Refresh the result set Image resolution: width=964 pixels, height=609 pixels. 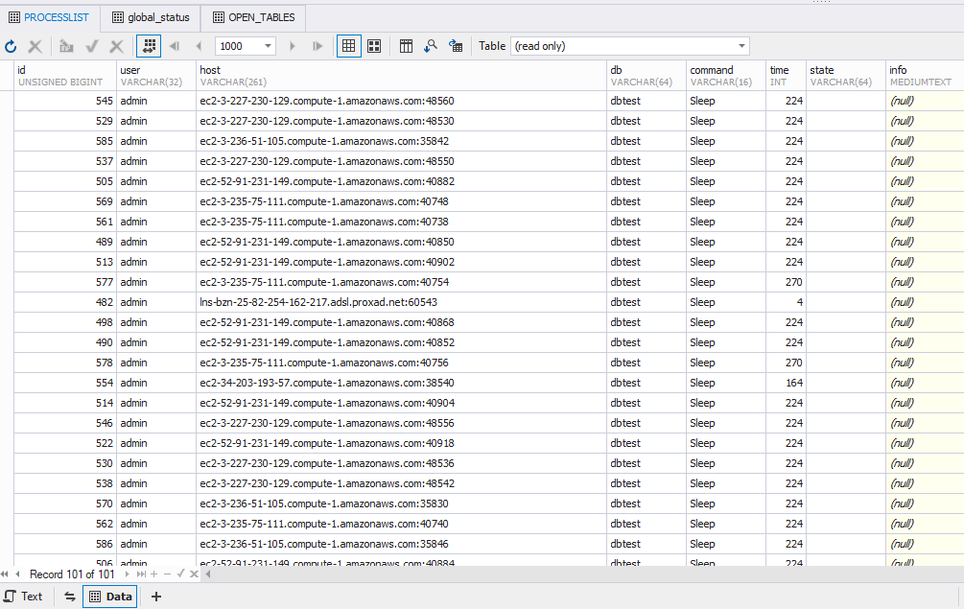click(x=11, y=45)
